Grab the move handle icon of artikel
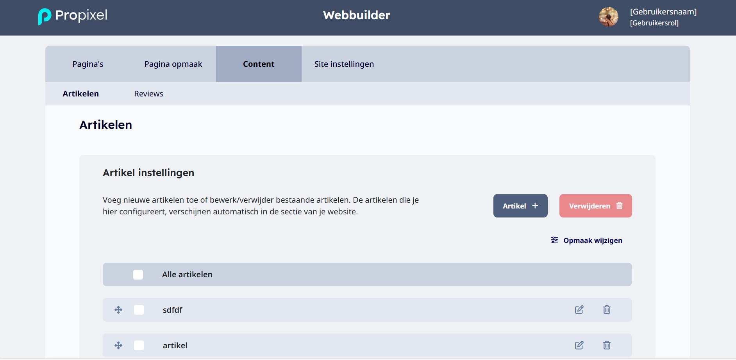 [x=118, y=346]
